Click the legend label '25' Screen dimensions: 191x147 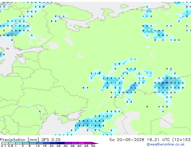click(x=58, y=146)
